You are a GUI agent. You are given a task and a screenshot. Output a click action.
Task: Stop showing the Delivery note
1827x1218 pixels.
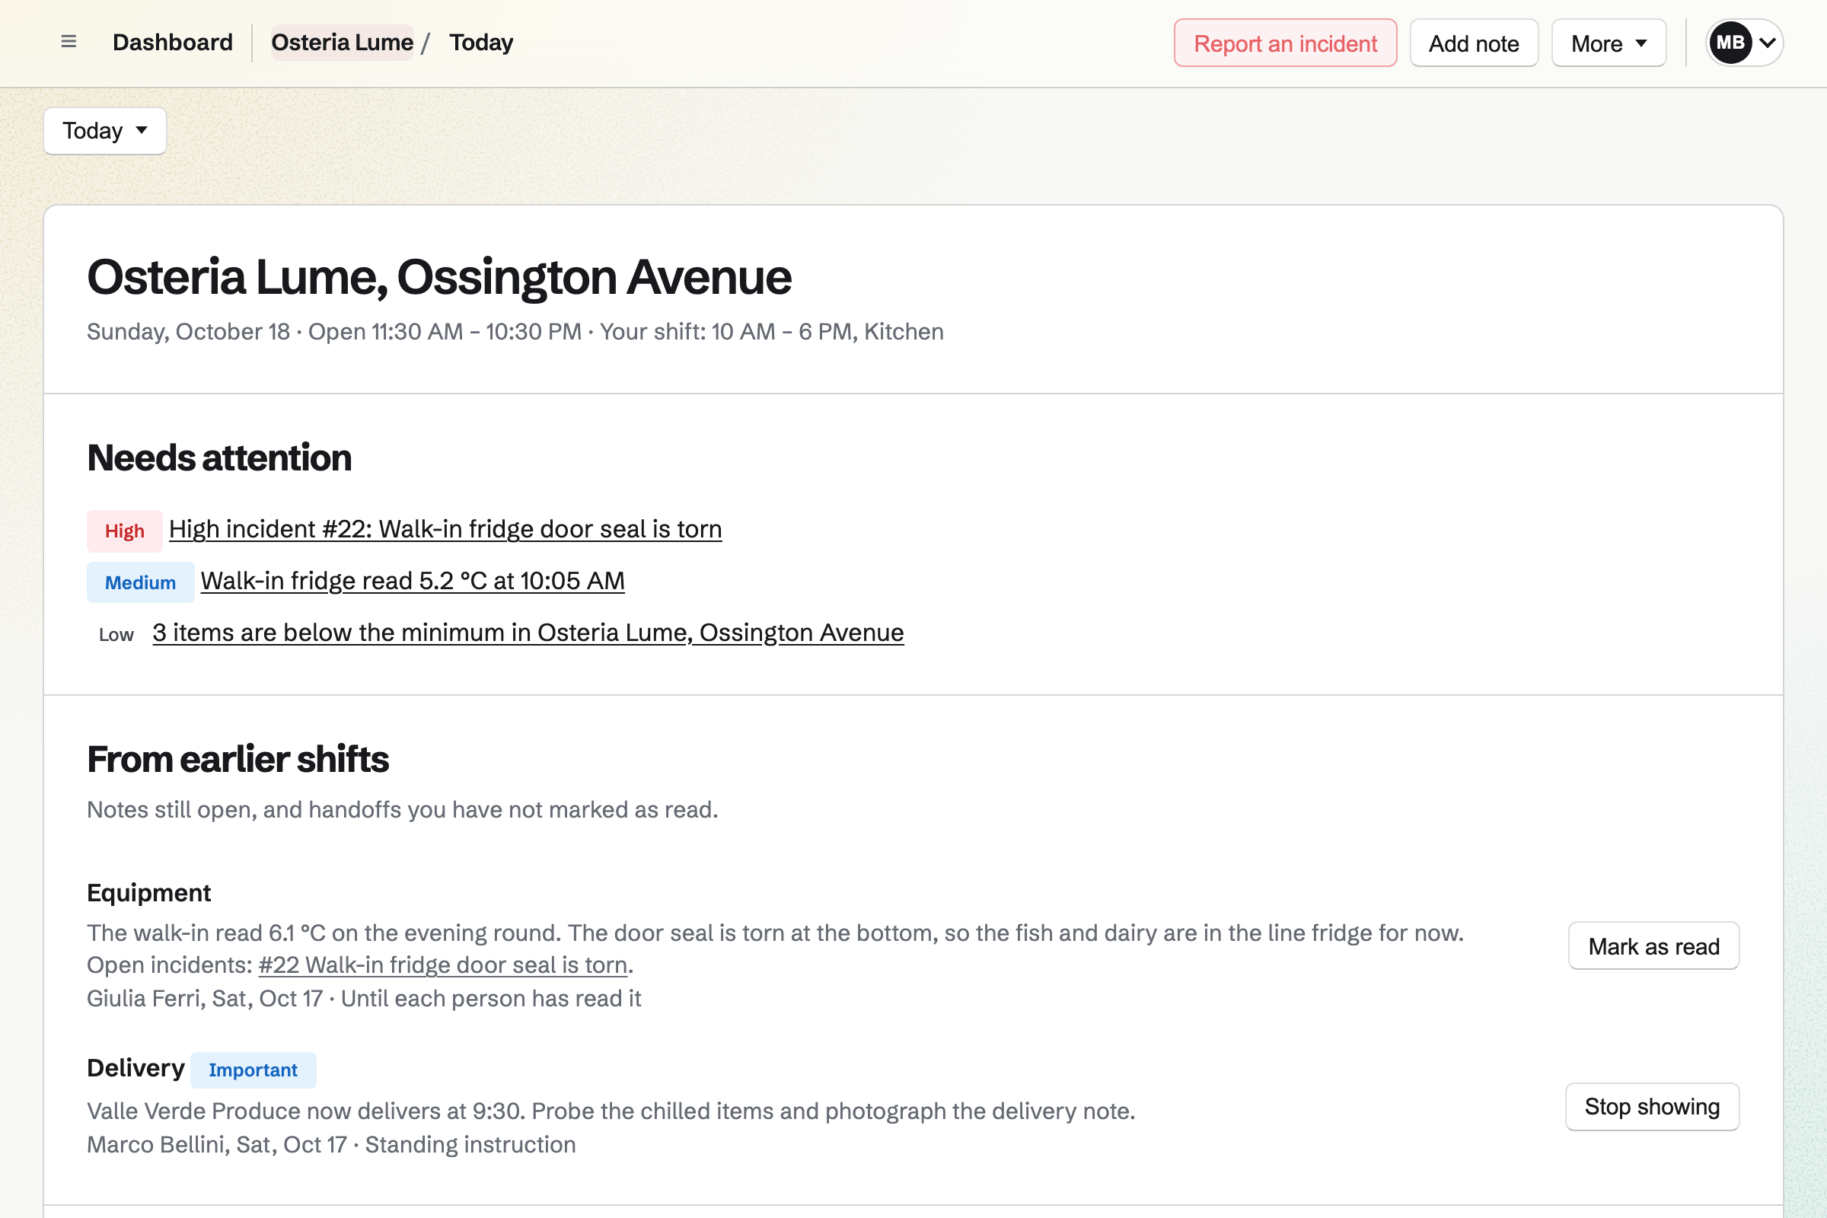(1652, 1106)
